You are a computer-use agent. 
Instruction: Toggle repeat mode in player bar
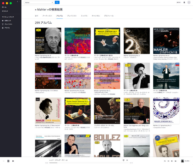pyautogui.click(x=165, y=161)
